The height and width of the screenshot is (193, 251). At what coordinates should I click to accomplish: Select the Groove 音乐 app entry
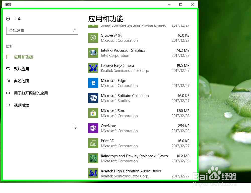coord(139,38)
